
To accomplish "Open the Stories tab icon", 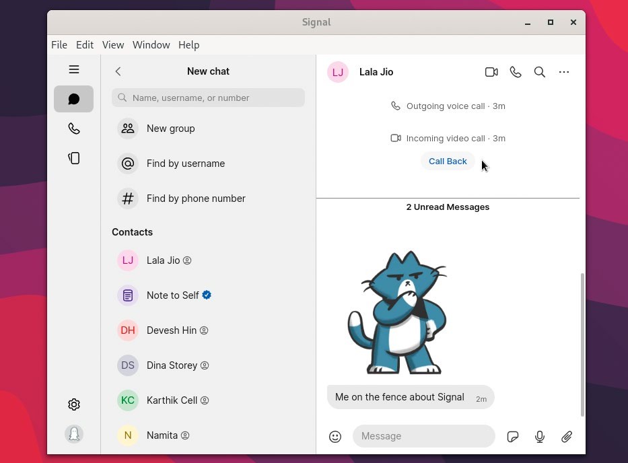I will [x=73, y=158].
